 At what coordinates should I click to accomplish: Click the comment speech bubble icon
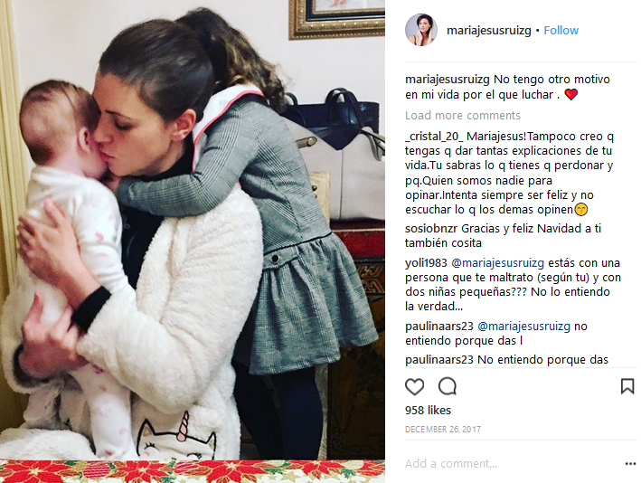(448, 386)
